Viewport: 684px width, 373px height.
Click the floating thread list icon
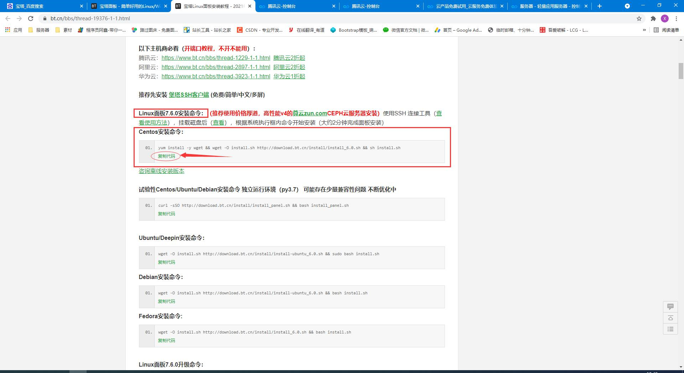(670, 329)
